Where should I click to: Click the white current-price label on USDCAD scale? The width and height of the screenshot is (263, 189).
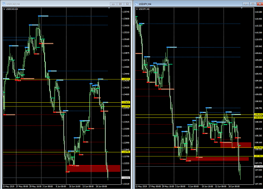[126, 178]
